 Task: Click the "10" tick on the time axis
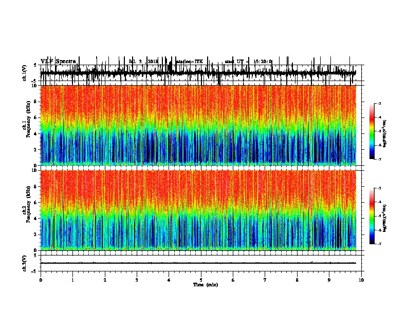point(361,280)
